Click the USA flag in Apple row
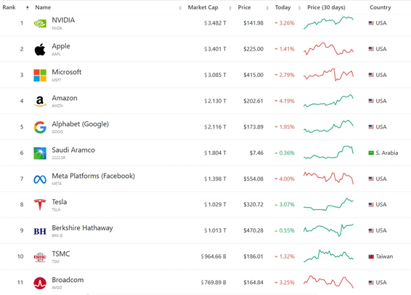411x295 pixels. click(x=371, y=49)
